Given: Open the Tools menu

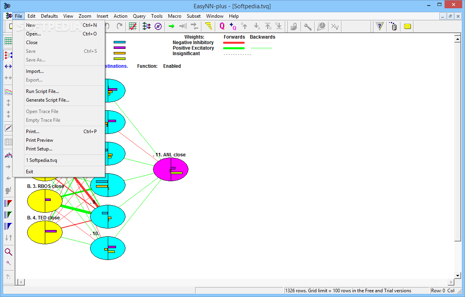Looking at the screenshot, I should (x=157, y=16).
